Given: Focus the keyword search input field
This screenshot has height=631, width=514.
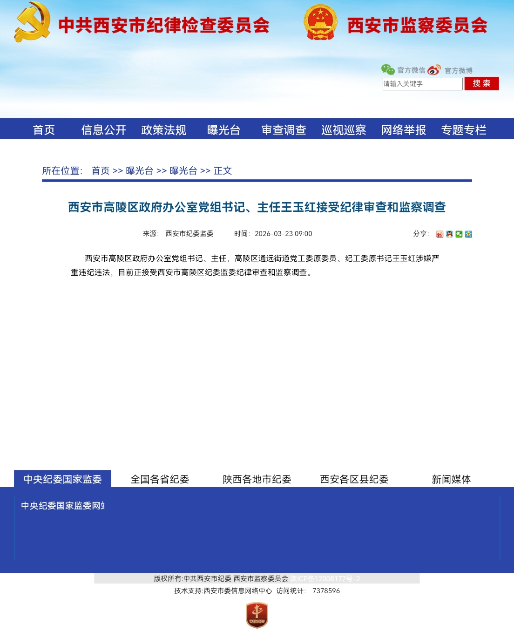Looking at the screenshot, I should (423, 84).
